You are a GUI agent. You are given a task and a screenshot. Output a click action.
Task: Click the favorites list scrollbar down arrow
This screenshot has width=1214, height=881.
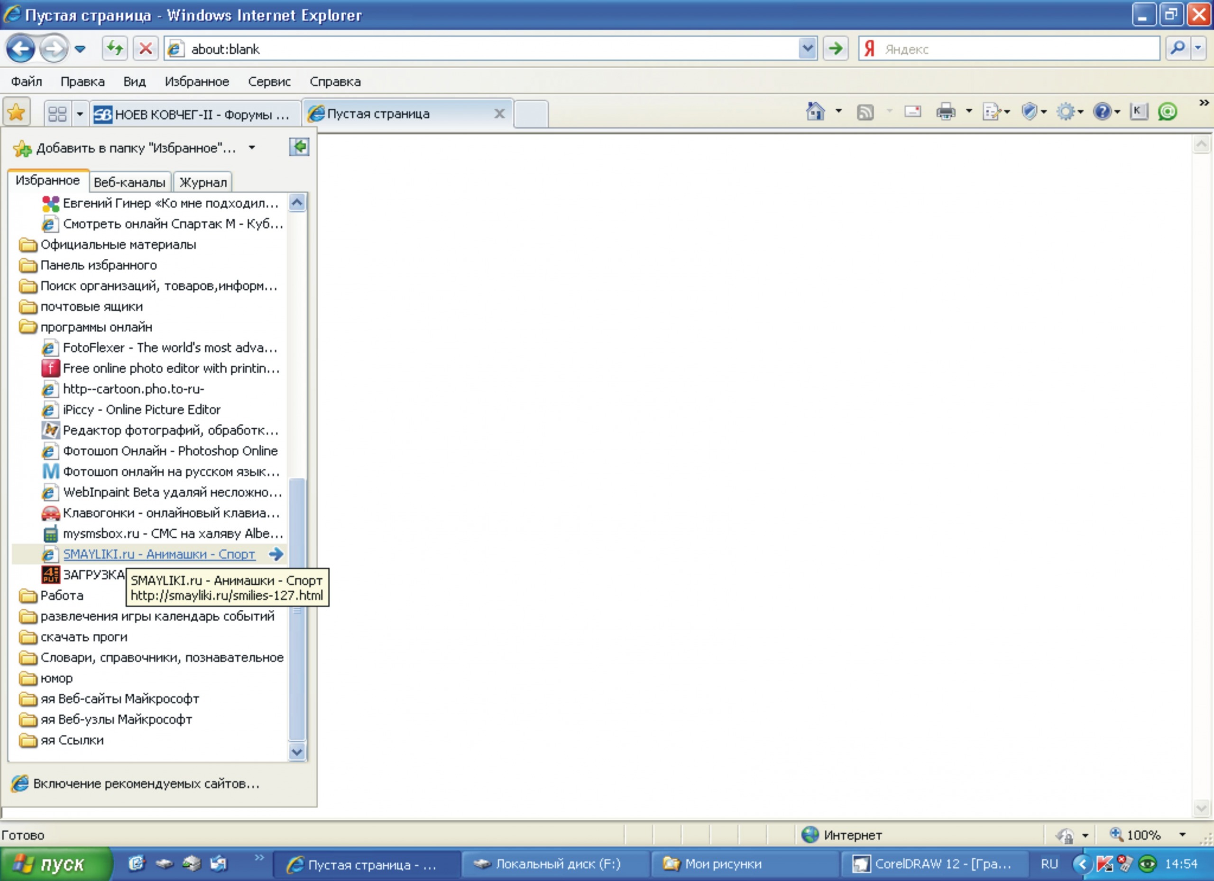tap(297, 752)
